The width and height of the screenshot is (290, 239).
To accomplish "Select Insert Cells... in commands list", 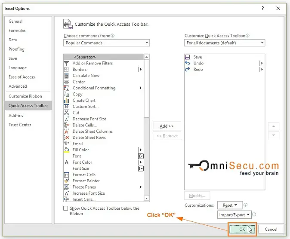I will tap(103, 199).
